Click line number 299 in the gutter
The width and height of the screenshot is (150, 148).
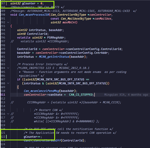click(3, 49)
